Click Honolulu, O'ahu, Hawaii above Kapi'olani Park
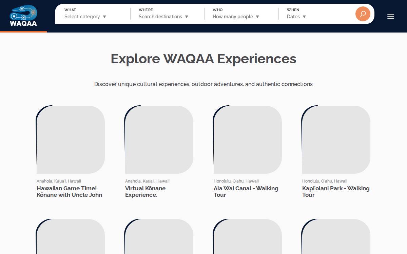The width and height of the screenshot is (407, 254). pos(325,181)
